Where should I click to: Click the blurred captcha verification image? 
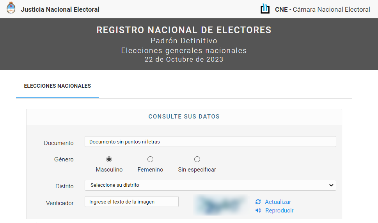pyautogui.click(x=221, y=205)
